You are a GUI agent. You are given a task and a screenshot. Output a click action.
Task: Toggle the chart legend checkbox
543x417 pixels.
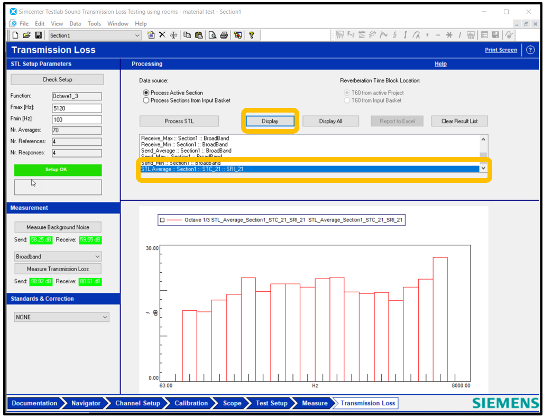click(162, 220)
